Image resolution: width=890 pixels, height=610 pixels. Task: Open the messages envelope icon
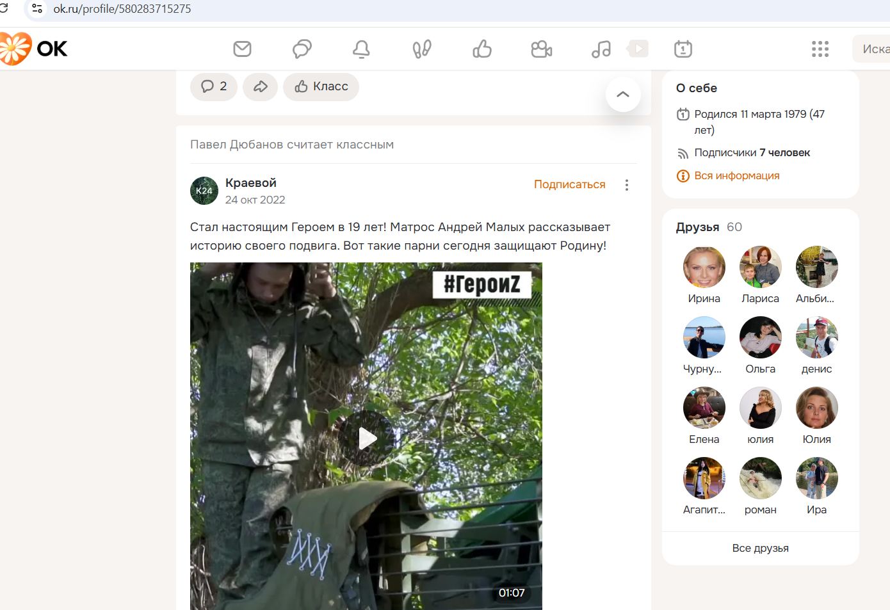[x=242, y=49]
